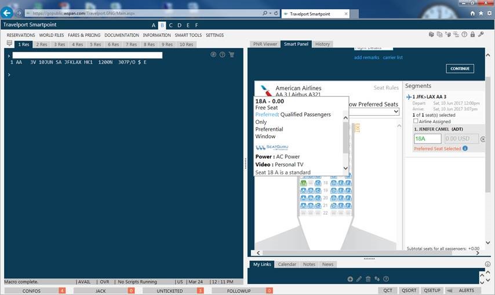Open the Seat Rules link
The width and height of the screenshot is (495, 295).
pos(386,87)
